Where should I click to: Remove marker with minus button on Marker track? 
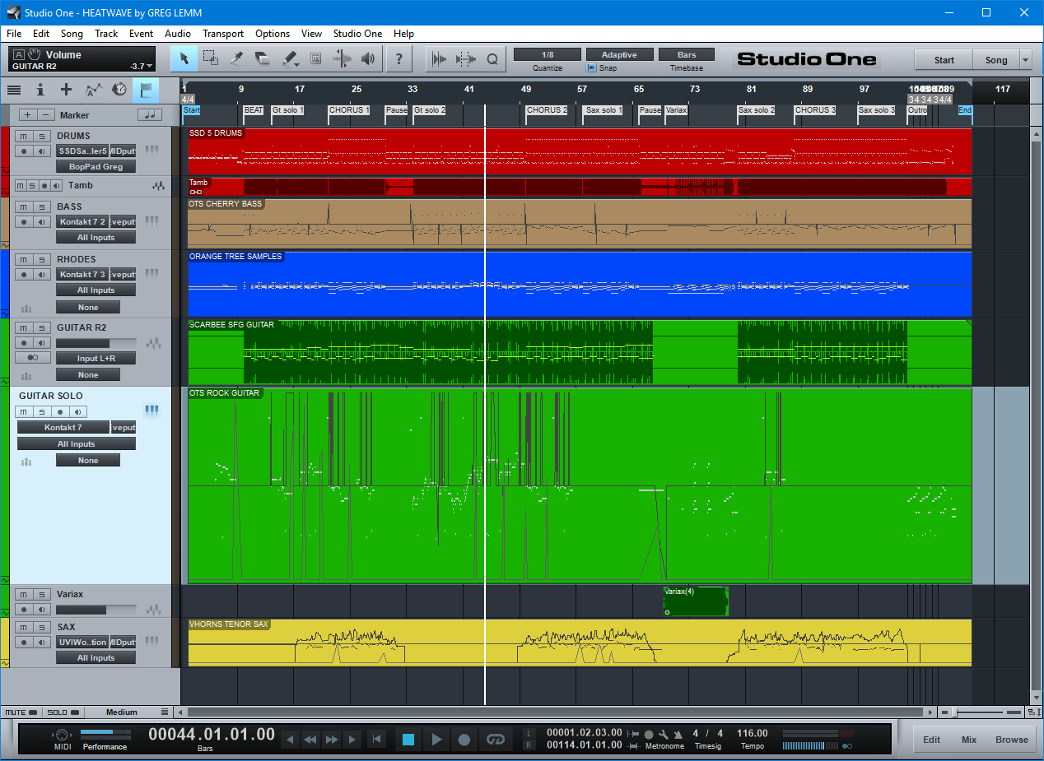(47, 115)
